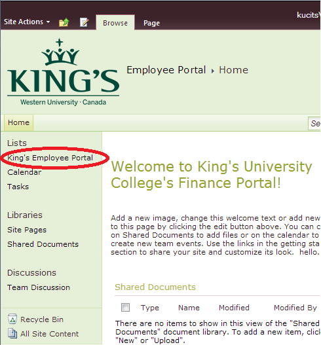
Task: Sort by the Type column header
Action: (150, 308)
